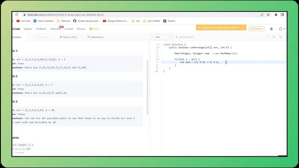299x168 pixels.
Task: Click the 'public boolean canArrange' code line
Action: [x=200, y=48]
